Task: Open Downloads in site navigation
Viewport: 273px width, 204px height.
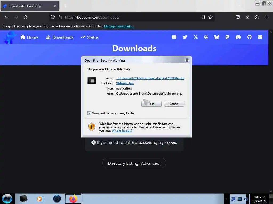Action: 60,37
